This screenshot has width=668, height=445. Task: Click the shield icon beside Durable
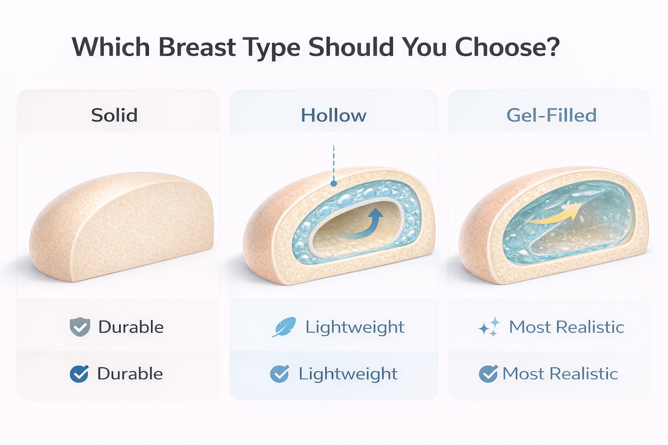point(80,327)
